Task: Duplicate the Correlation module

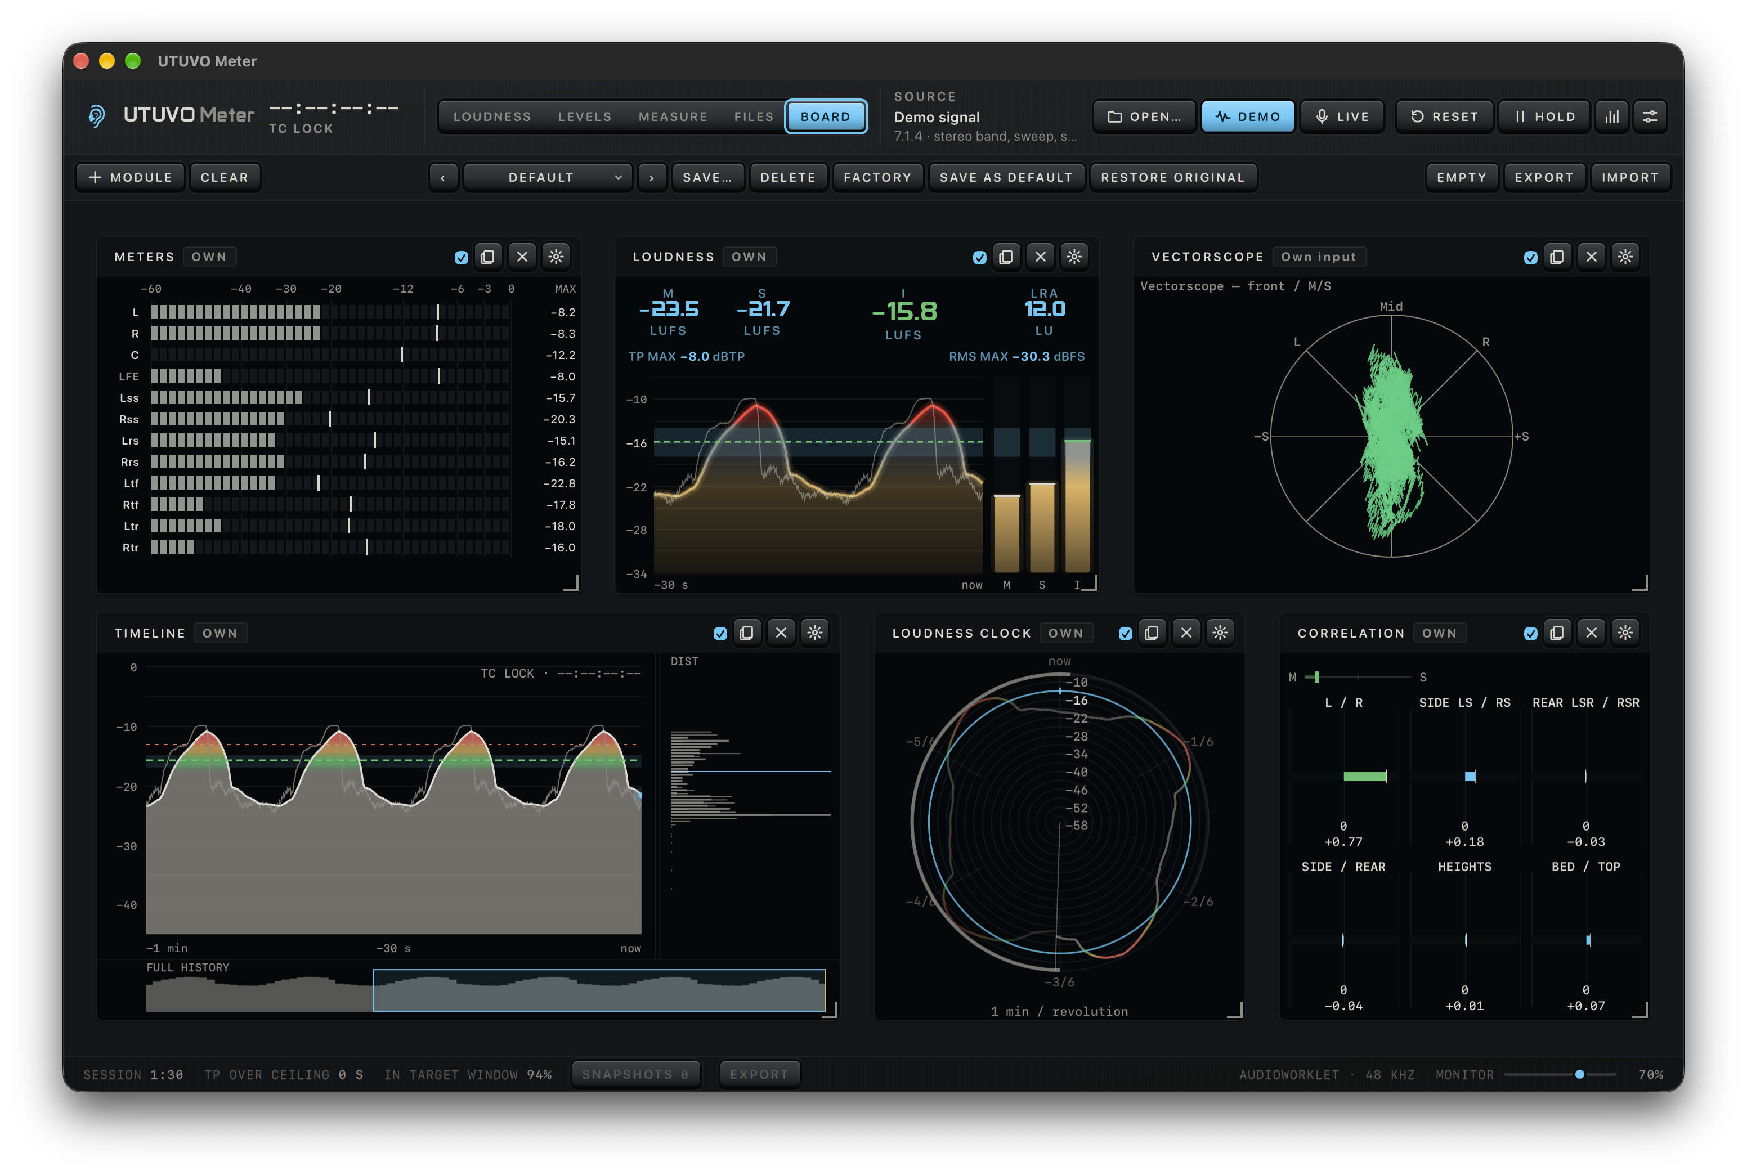Action: point(1557,633)
